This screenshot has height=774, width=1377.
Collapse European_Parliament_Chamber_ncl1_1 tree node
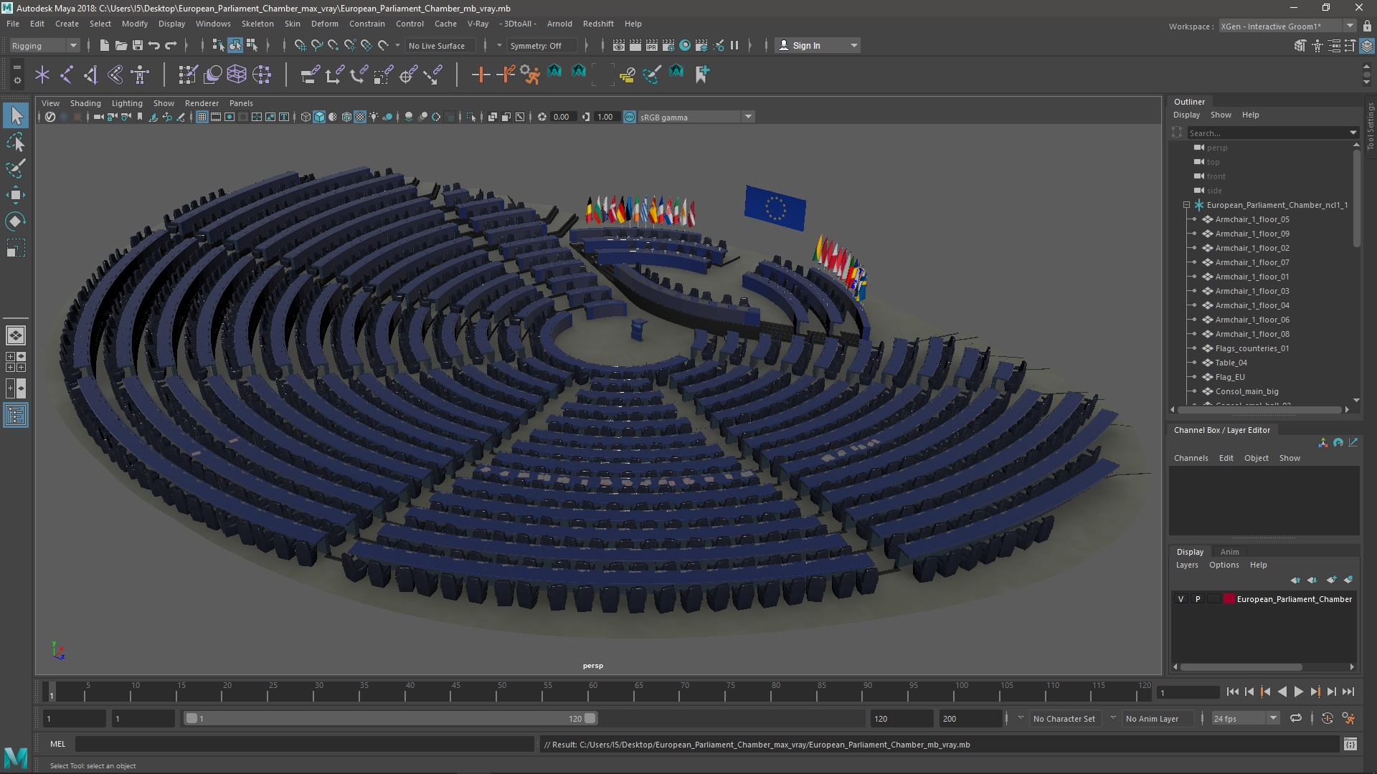(x=1187, y=205)
